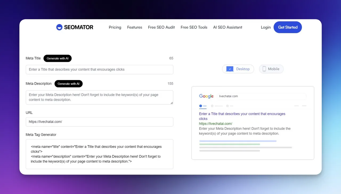341x194 pixels.
Task: Open AI SEO Assistant page
Action: (228, 27)
